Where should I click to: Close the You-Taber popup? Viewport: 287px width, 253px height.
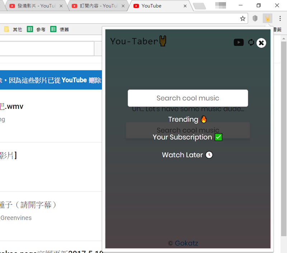pos(261,43)
